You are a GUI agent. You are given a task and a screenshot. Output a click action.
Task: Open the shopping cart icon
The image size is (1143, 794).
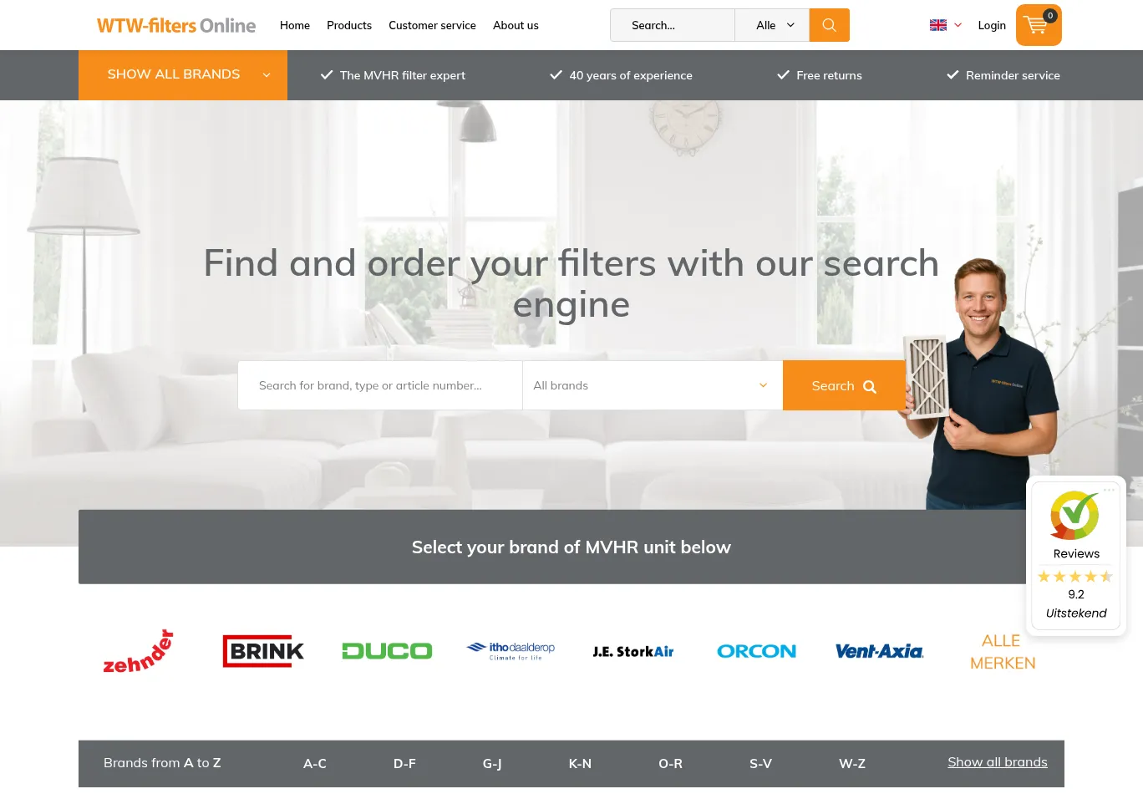click(x=1039, y=25)
